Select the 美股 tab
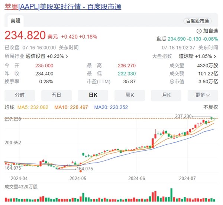Screen dimensions: 223x205 click(16, 21)
